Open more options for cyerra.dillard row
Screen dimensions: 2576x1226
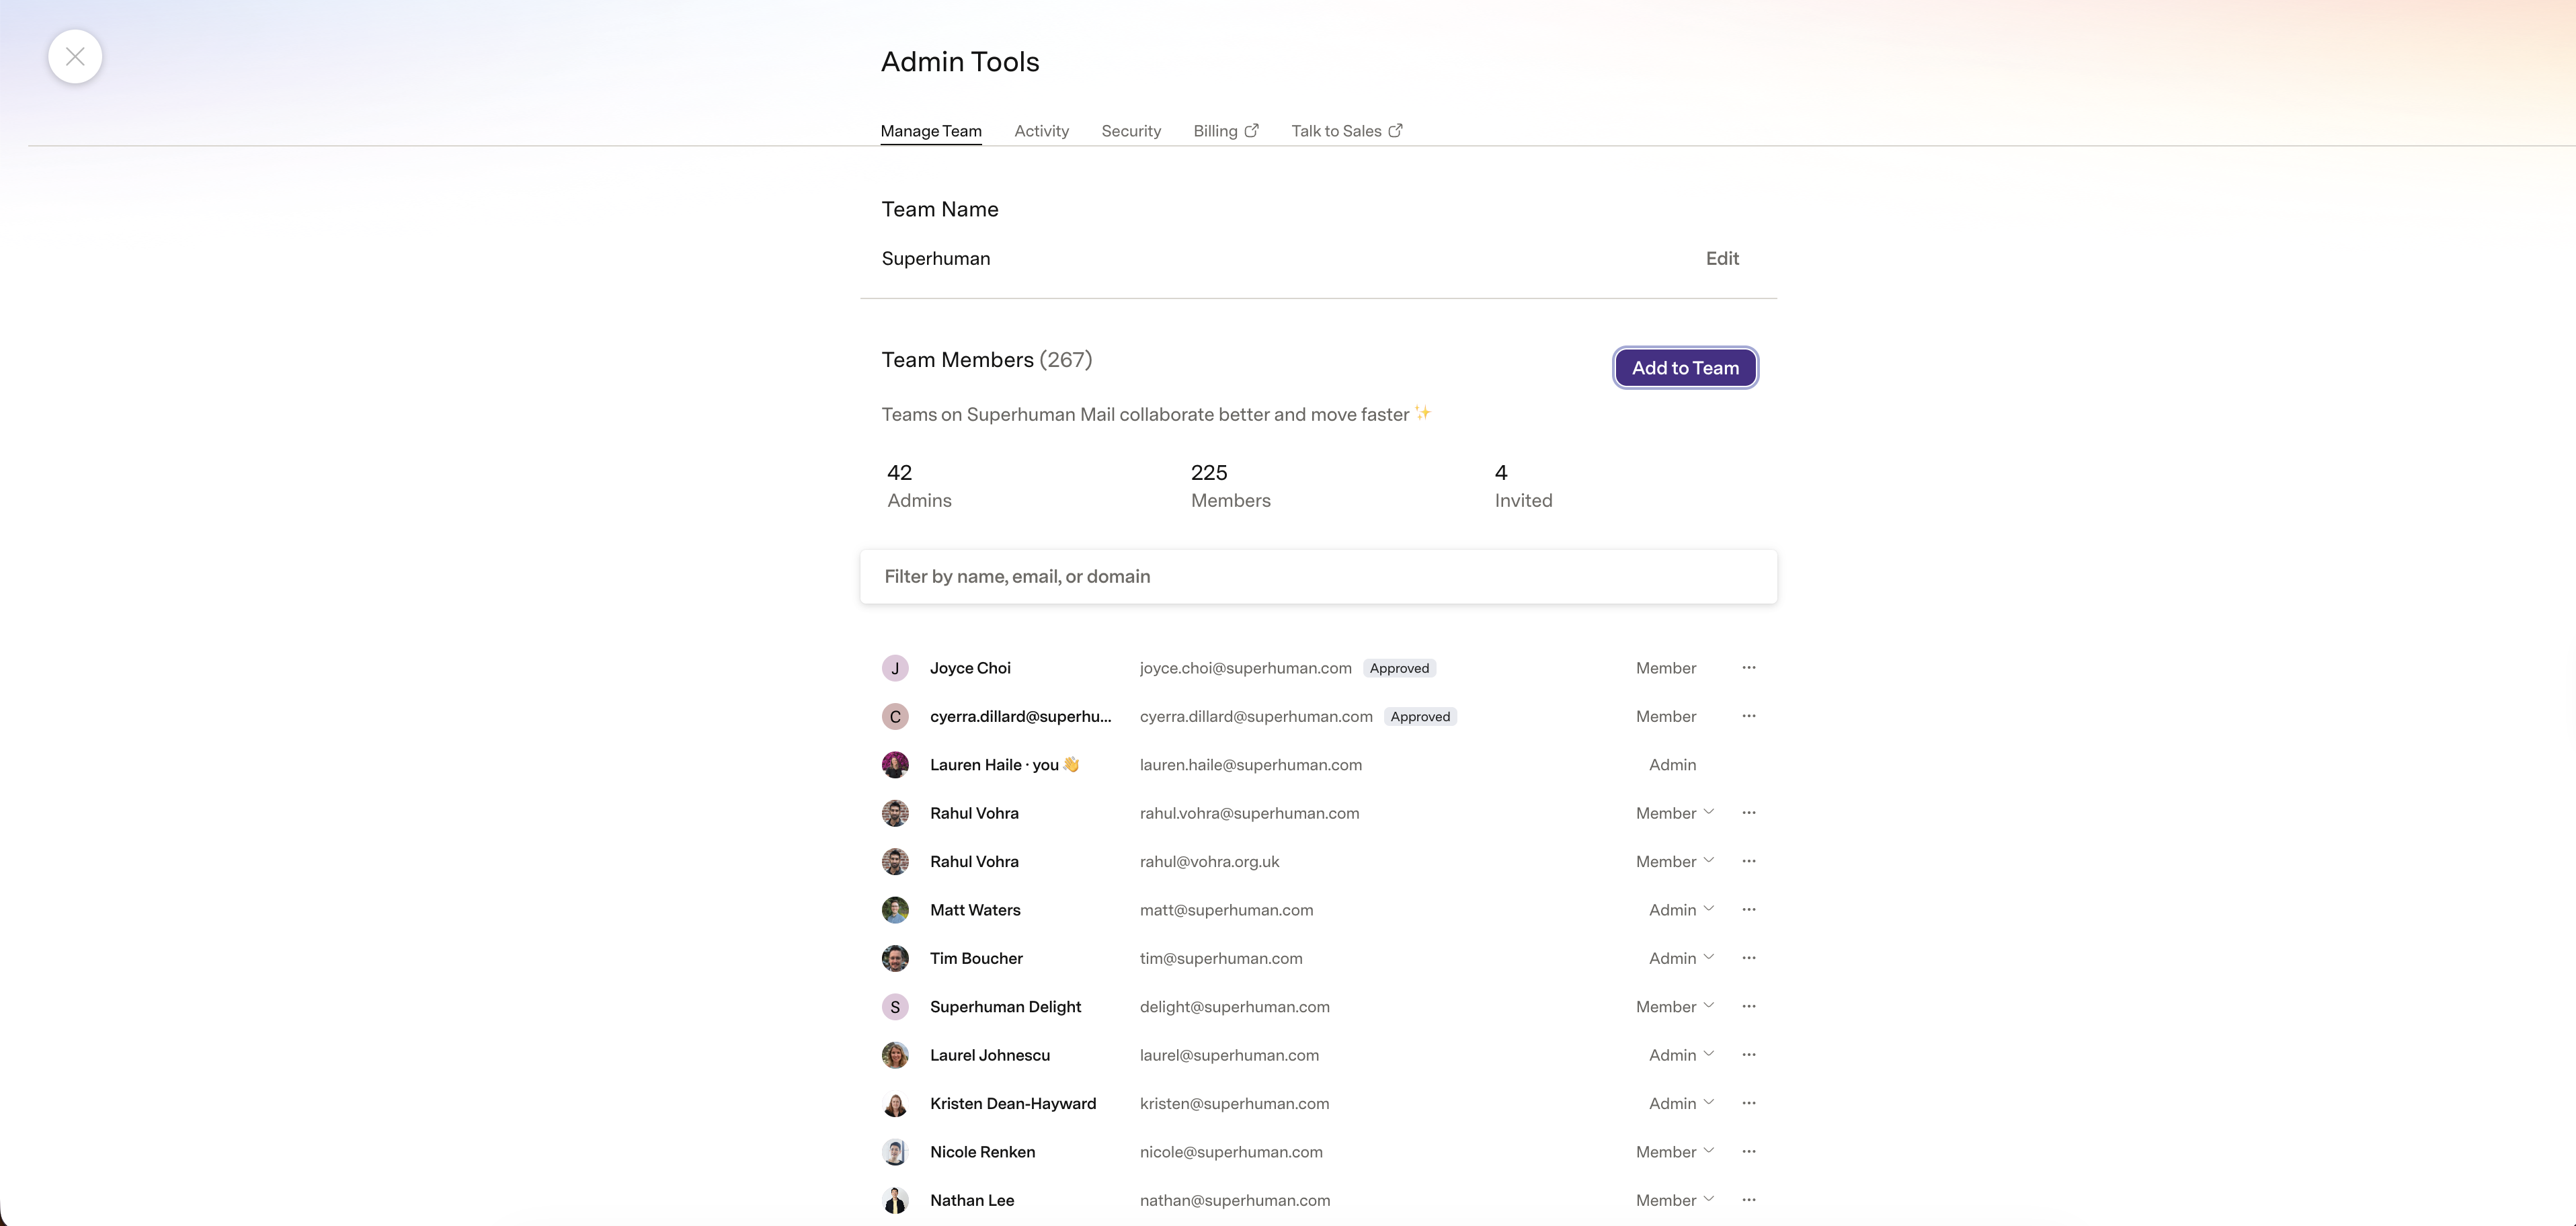[1748, 716]
